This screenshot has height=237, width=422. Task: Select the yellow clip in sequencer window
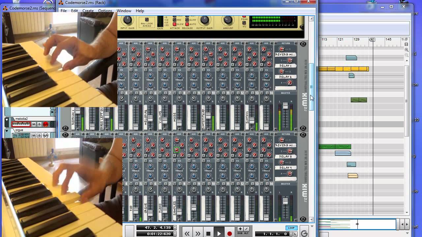click(344, 69)
